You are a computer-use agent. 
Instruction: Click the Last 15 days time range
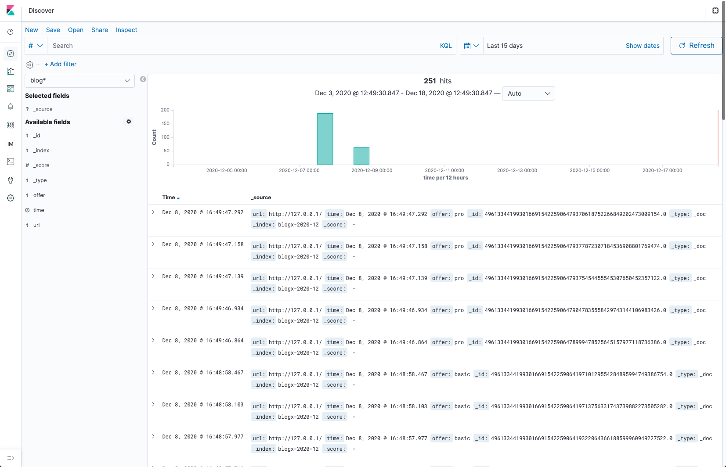tap(505, 46)
